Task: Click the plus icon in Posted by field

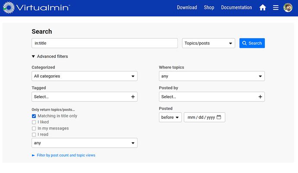Action: coord(260,97)
